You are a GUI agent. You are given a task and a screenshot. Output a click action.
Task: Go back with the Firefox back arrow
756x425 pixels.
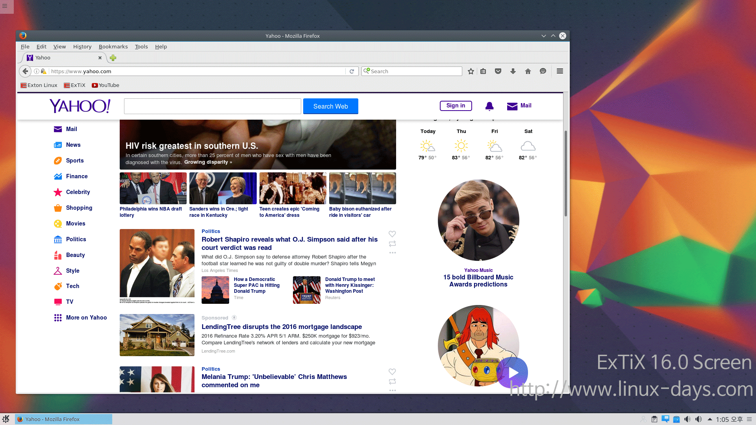point(25,71)
